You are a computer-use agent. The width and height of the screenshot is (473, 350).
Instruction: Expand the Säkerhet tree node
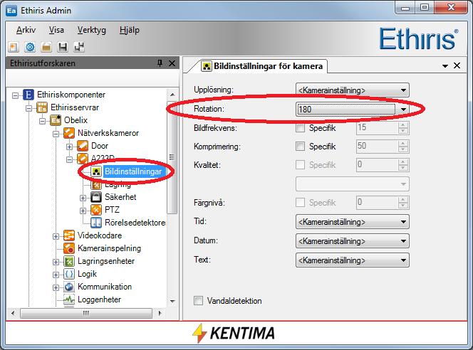pyautogui.click(x=83, y=198)
